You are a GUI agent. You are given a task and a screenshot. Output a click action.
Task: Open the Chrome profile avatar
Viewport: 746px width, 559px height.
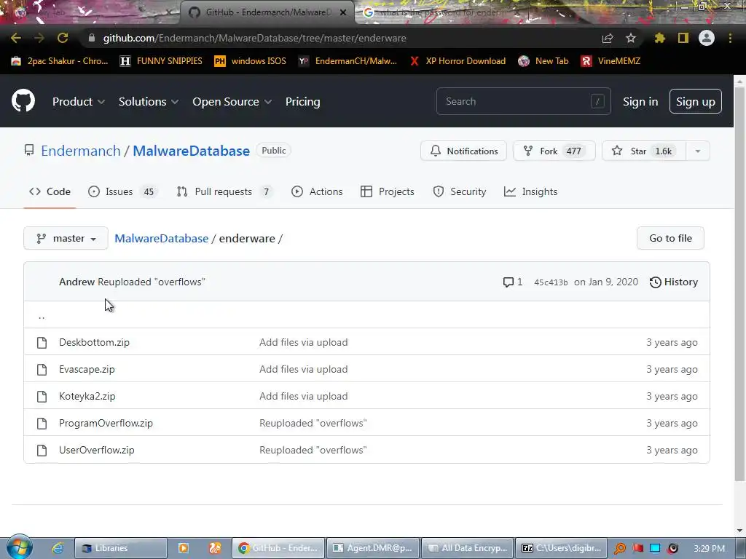point(707,38)
